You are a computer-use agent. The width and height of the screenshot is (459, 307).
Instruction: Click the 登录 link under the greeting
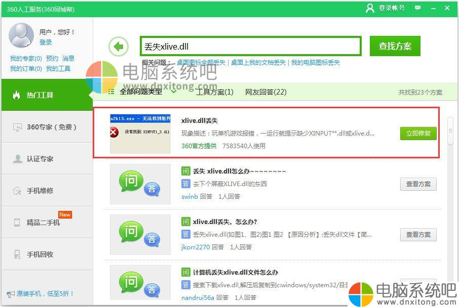click(46, 42)
